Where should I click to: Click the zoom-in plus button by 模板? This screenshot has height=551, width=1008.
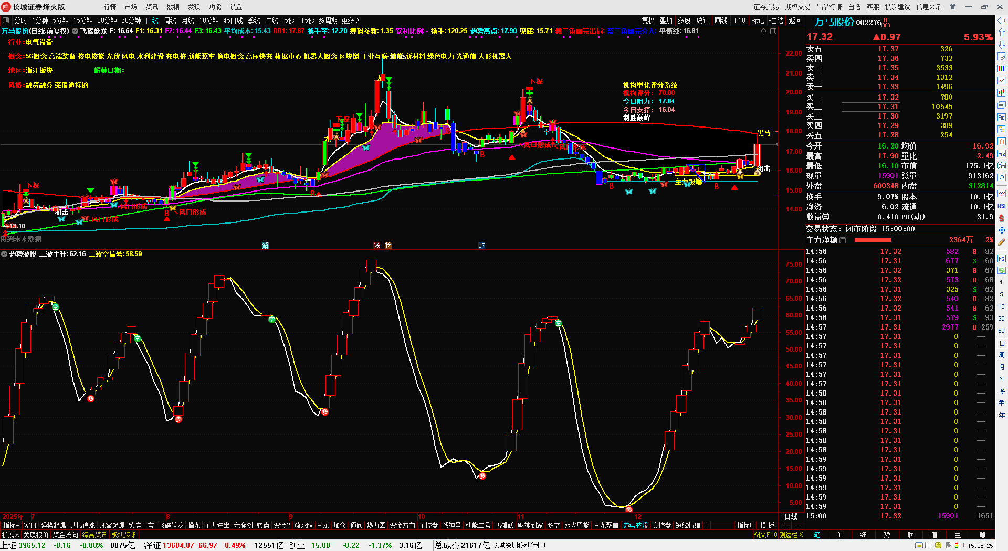click(x=785, y=525)
